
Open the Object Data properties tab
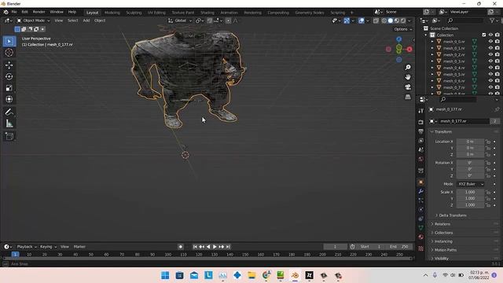[x=421, y=228]
